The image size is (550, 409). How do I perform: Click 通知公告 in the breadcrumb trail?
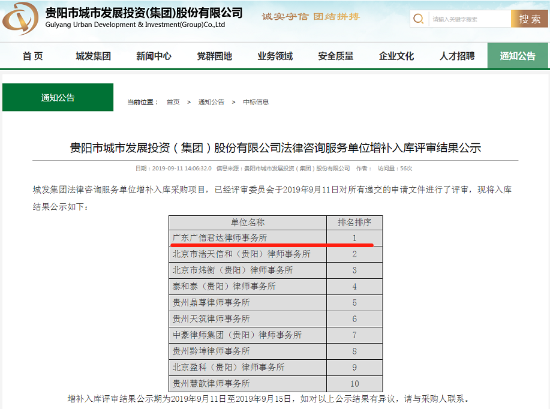click(211, 102)
